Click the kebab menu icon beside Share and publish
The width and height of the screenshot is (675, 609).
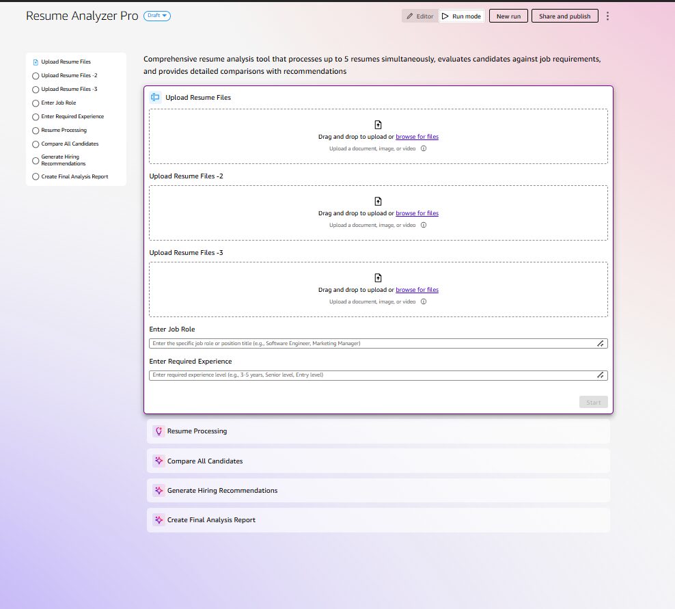pos(607,16)
